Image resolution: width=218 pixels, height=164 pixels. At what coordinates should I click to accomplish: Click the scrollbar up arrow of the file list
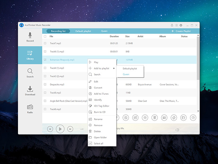point(198,36)
